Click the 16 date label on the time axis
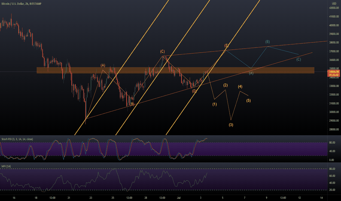 pyautogui.click(x=14, y=198)
